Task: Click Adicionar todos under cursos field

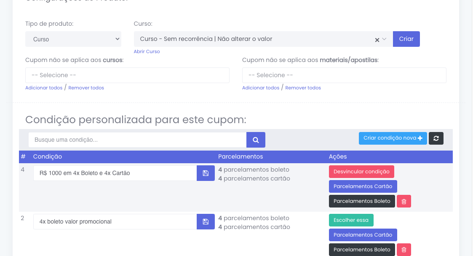Action: click(44, 88)
